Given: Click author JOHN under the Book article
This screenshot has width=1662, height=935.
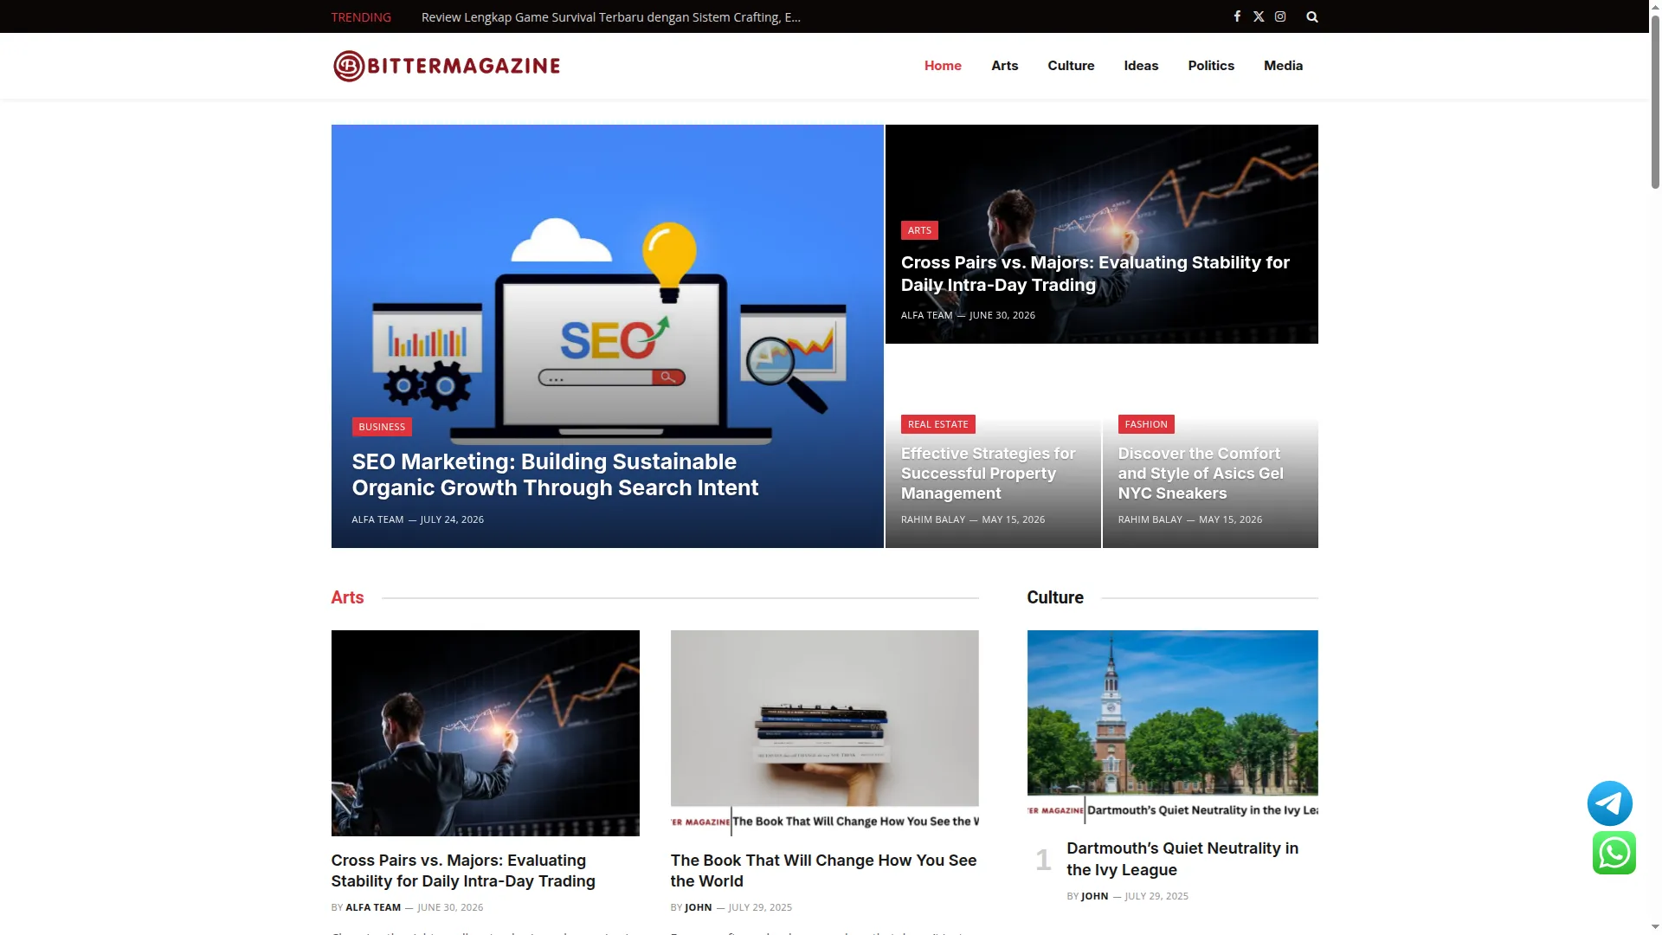Looking at the screenshot, I should (699, 907).
